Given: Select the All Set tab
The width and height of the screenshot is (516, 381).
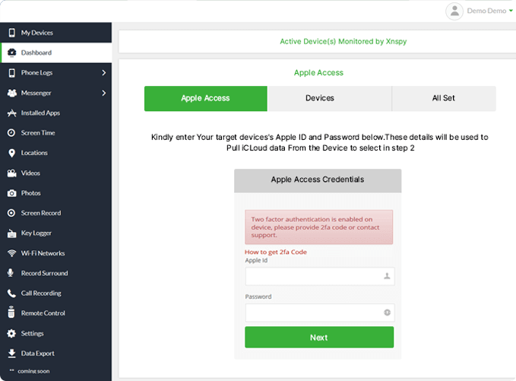Looking at the screenshot, I should click(443, 98).
